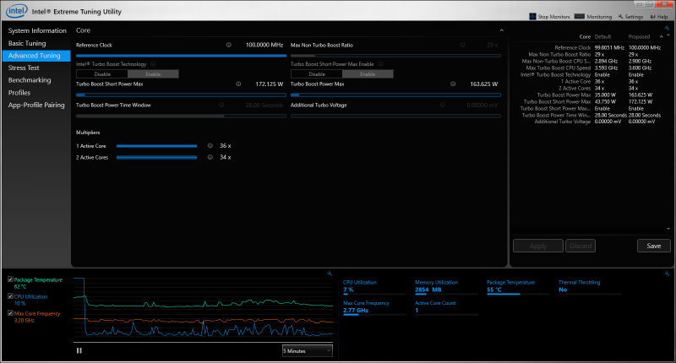Click Turbo Boost Short Power Max value 172.125 W
This screenshot has width=676, height=363.
(270, 84)
